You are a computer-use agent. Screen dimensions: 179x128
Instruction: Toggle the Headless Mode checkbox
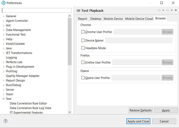pos(83,48)
